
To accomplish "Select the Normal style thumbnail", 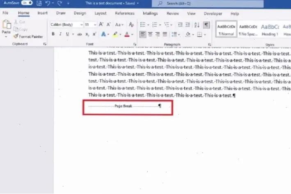I will pyautogui.click(x=226, y=29).
